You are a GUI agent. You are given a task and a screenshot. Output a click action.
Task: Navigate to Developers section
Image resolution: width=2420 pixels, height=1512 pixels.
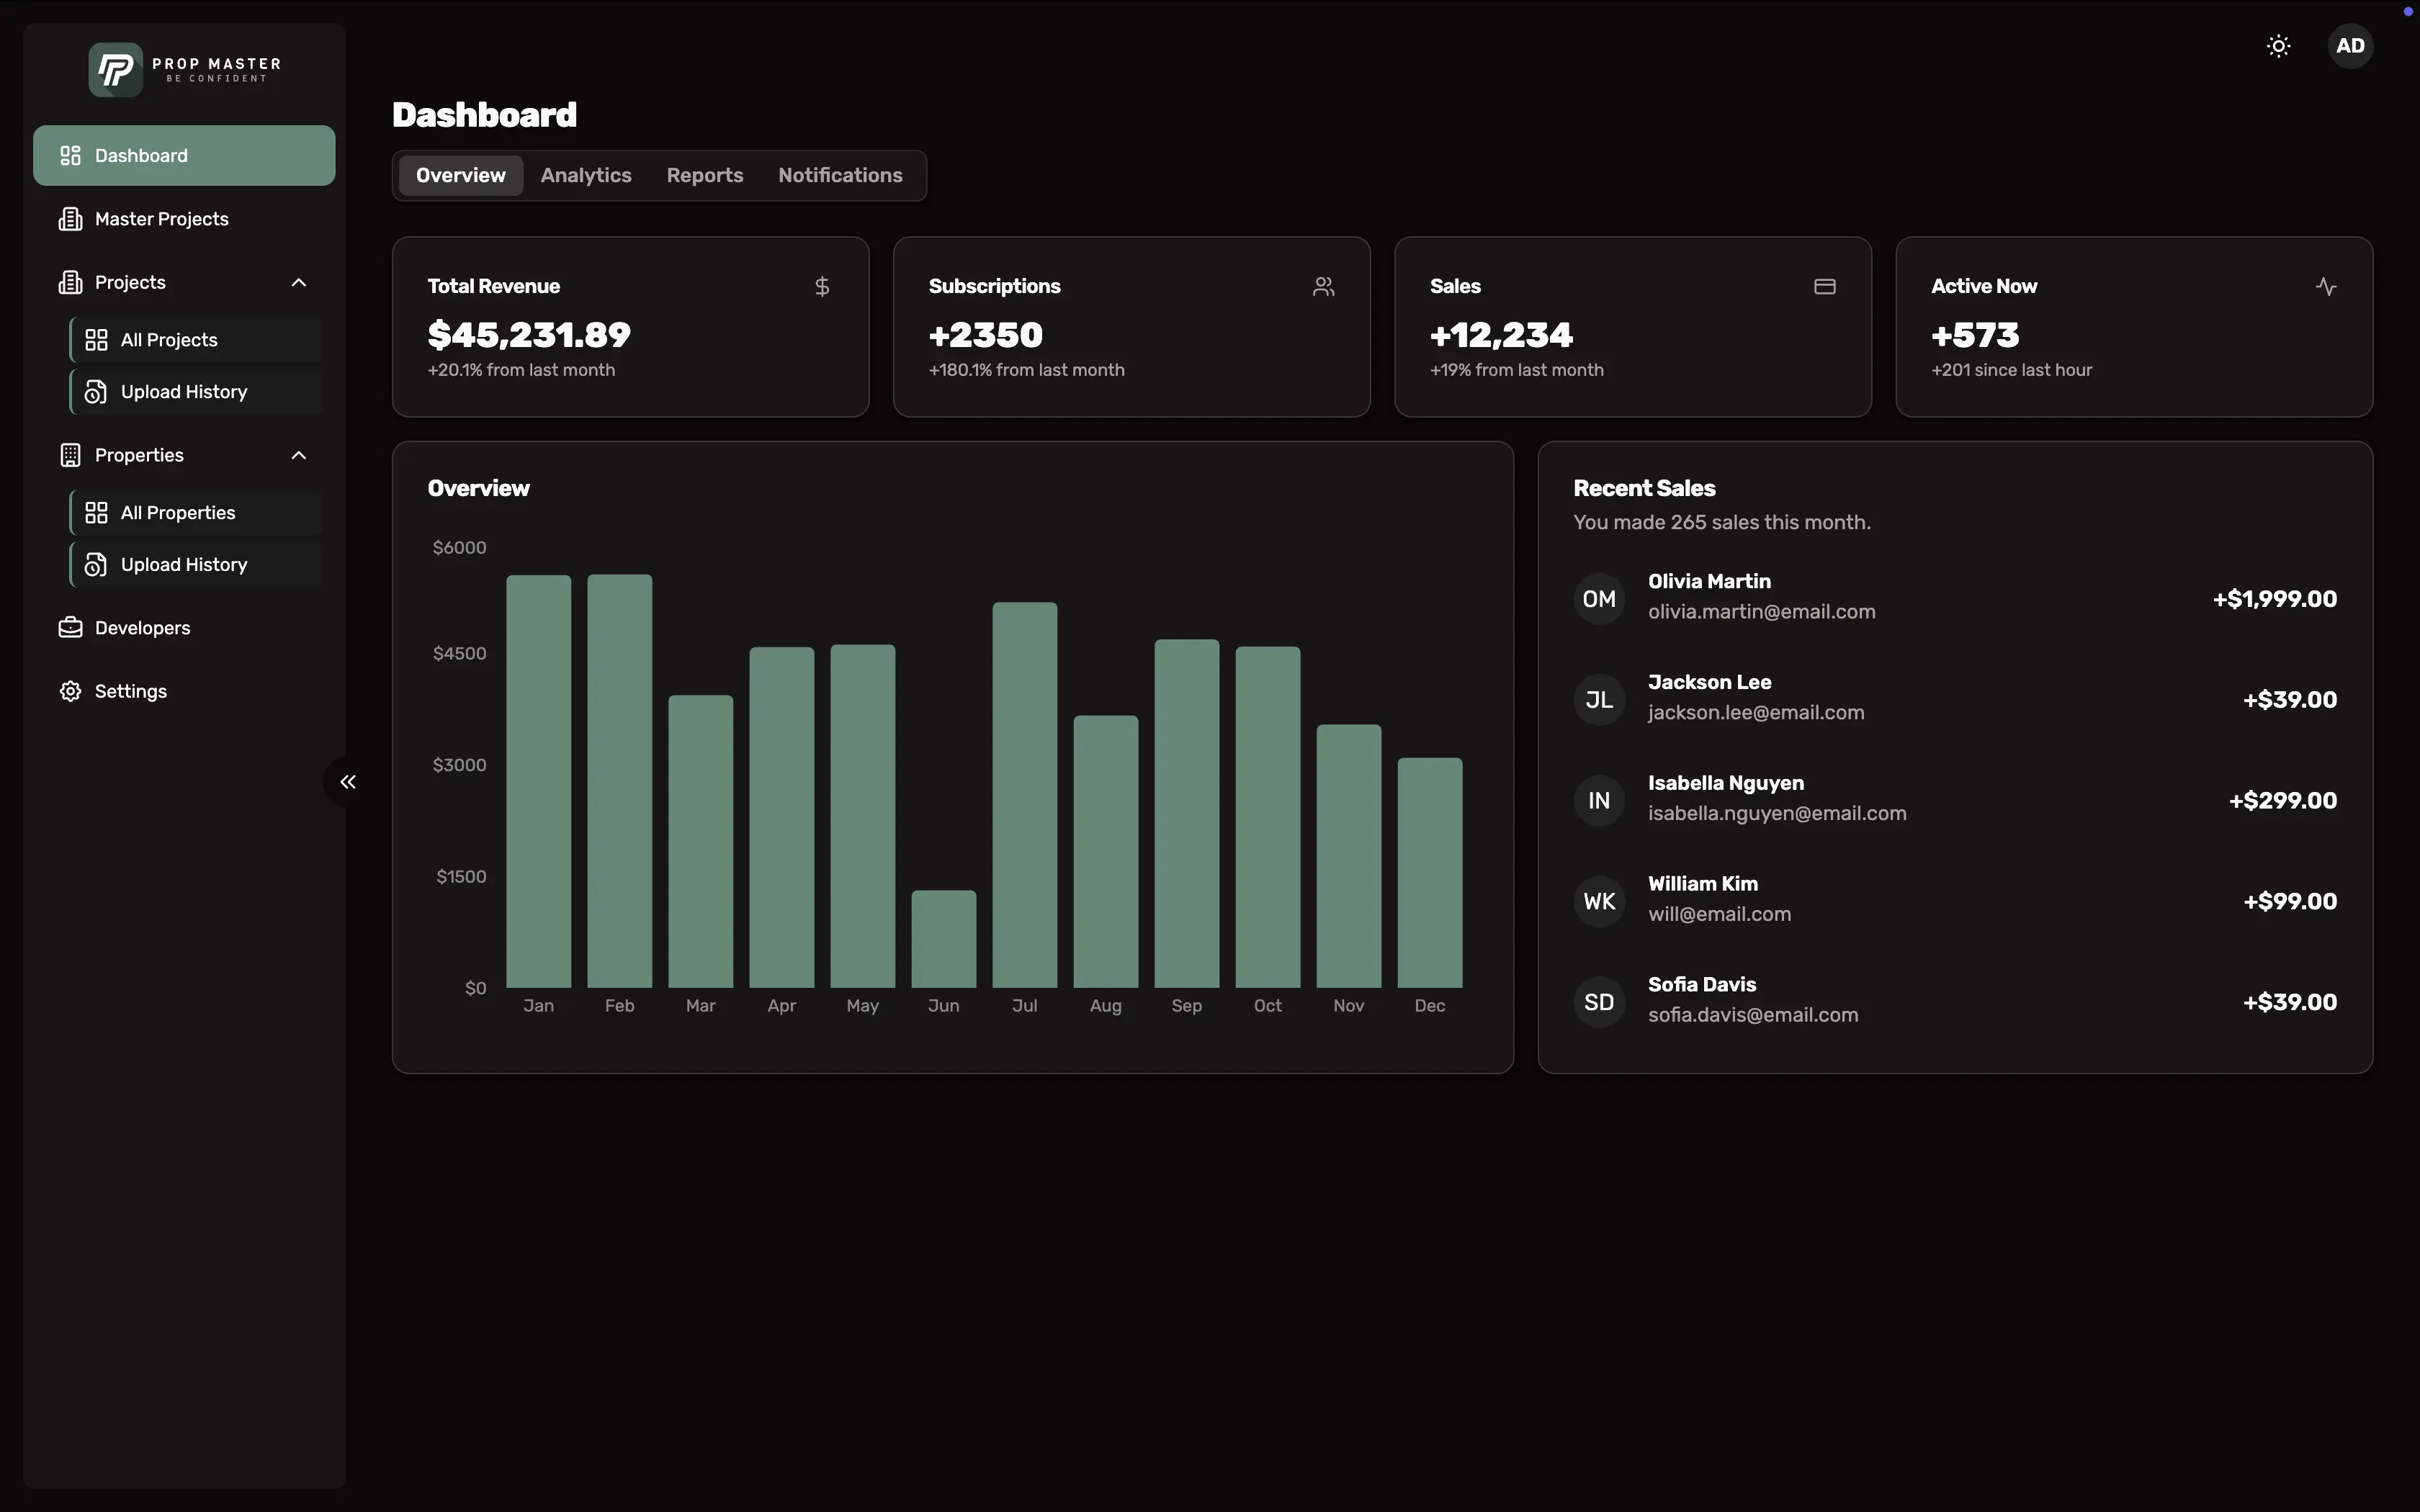142,628
